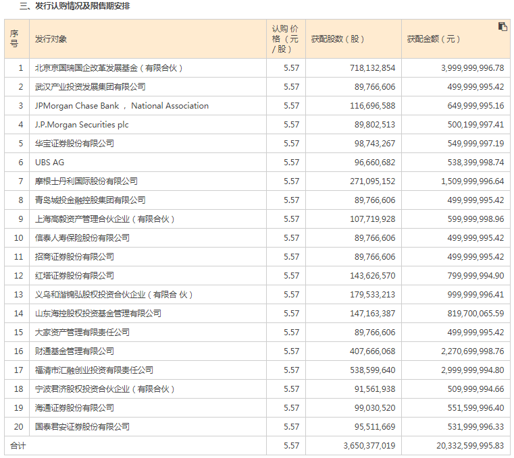
Task: Select share count 91,561,938
Action: coord(375,389)
